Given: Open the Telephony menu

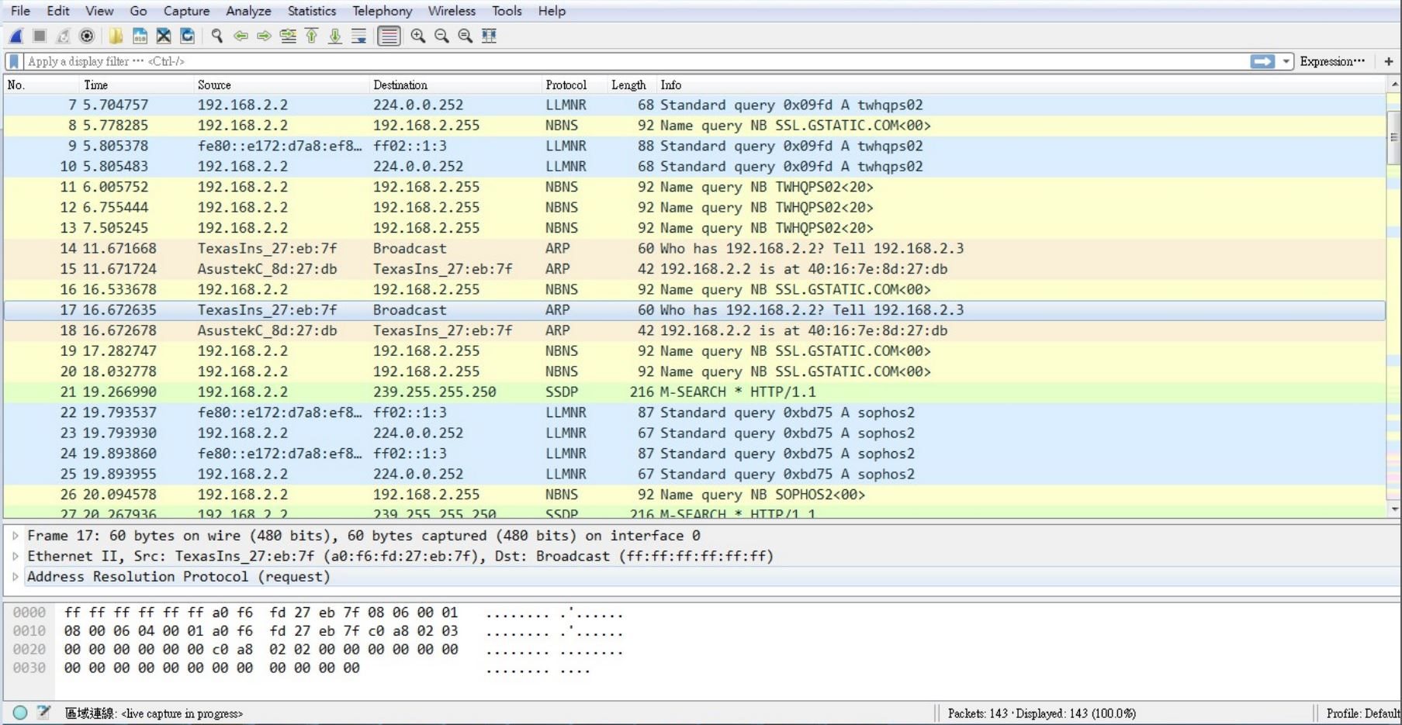Looking at the screenshot, I should pos(383,11).
